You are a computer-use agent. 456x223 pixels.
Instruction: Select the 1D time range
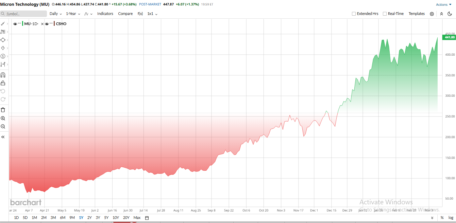point(16,218)
